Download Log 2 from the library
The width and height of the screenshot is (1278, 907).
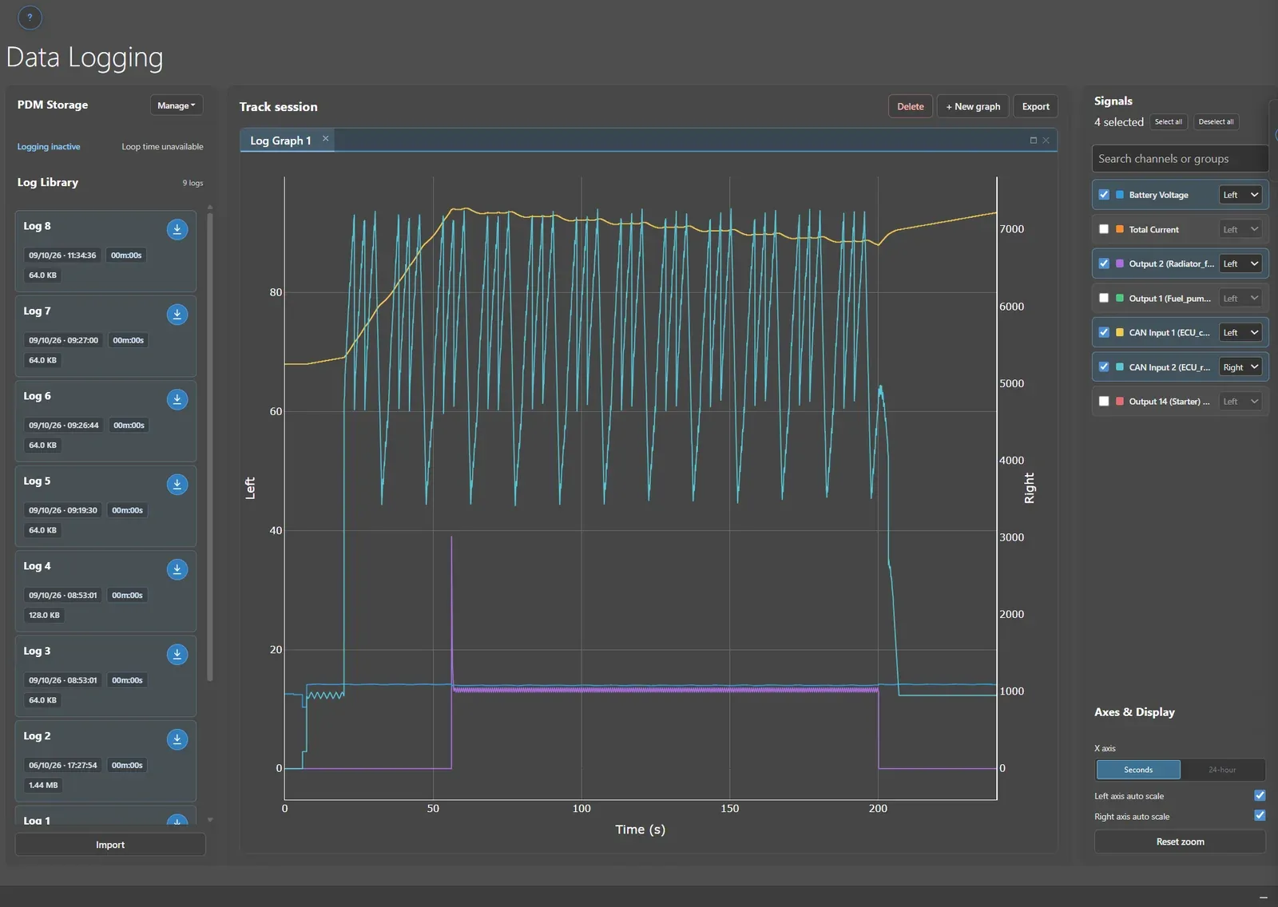click(177, 739)
